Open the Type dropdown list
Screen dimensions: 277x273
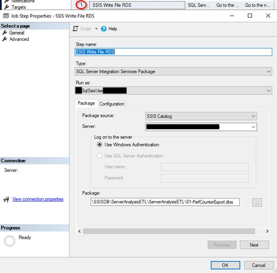pyautogui.click(x=173, y=71)
